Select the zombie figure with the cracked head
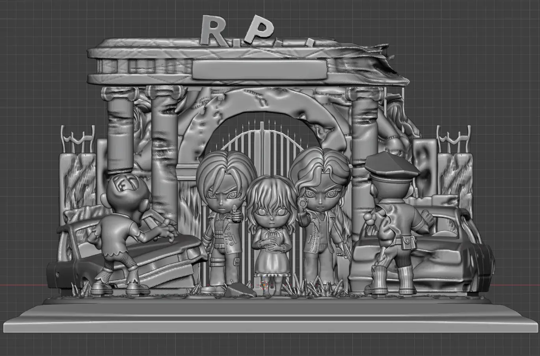 [x=125, y=233]
